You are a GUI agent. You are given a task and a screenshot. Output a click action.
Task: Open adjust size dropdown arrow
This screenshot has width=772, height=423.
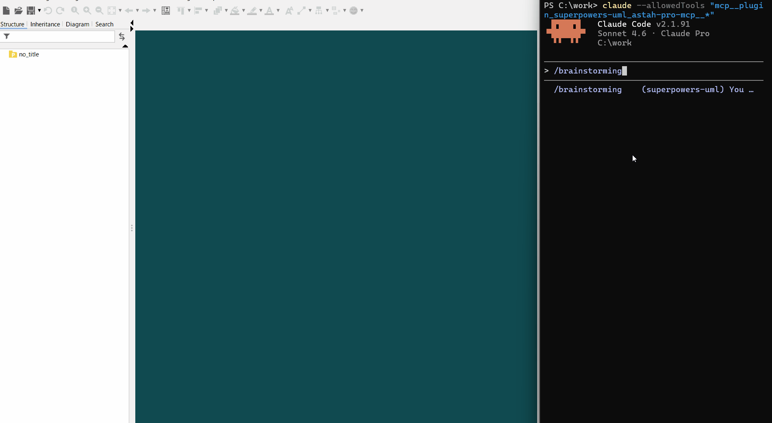point(345,11)
